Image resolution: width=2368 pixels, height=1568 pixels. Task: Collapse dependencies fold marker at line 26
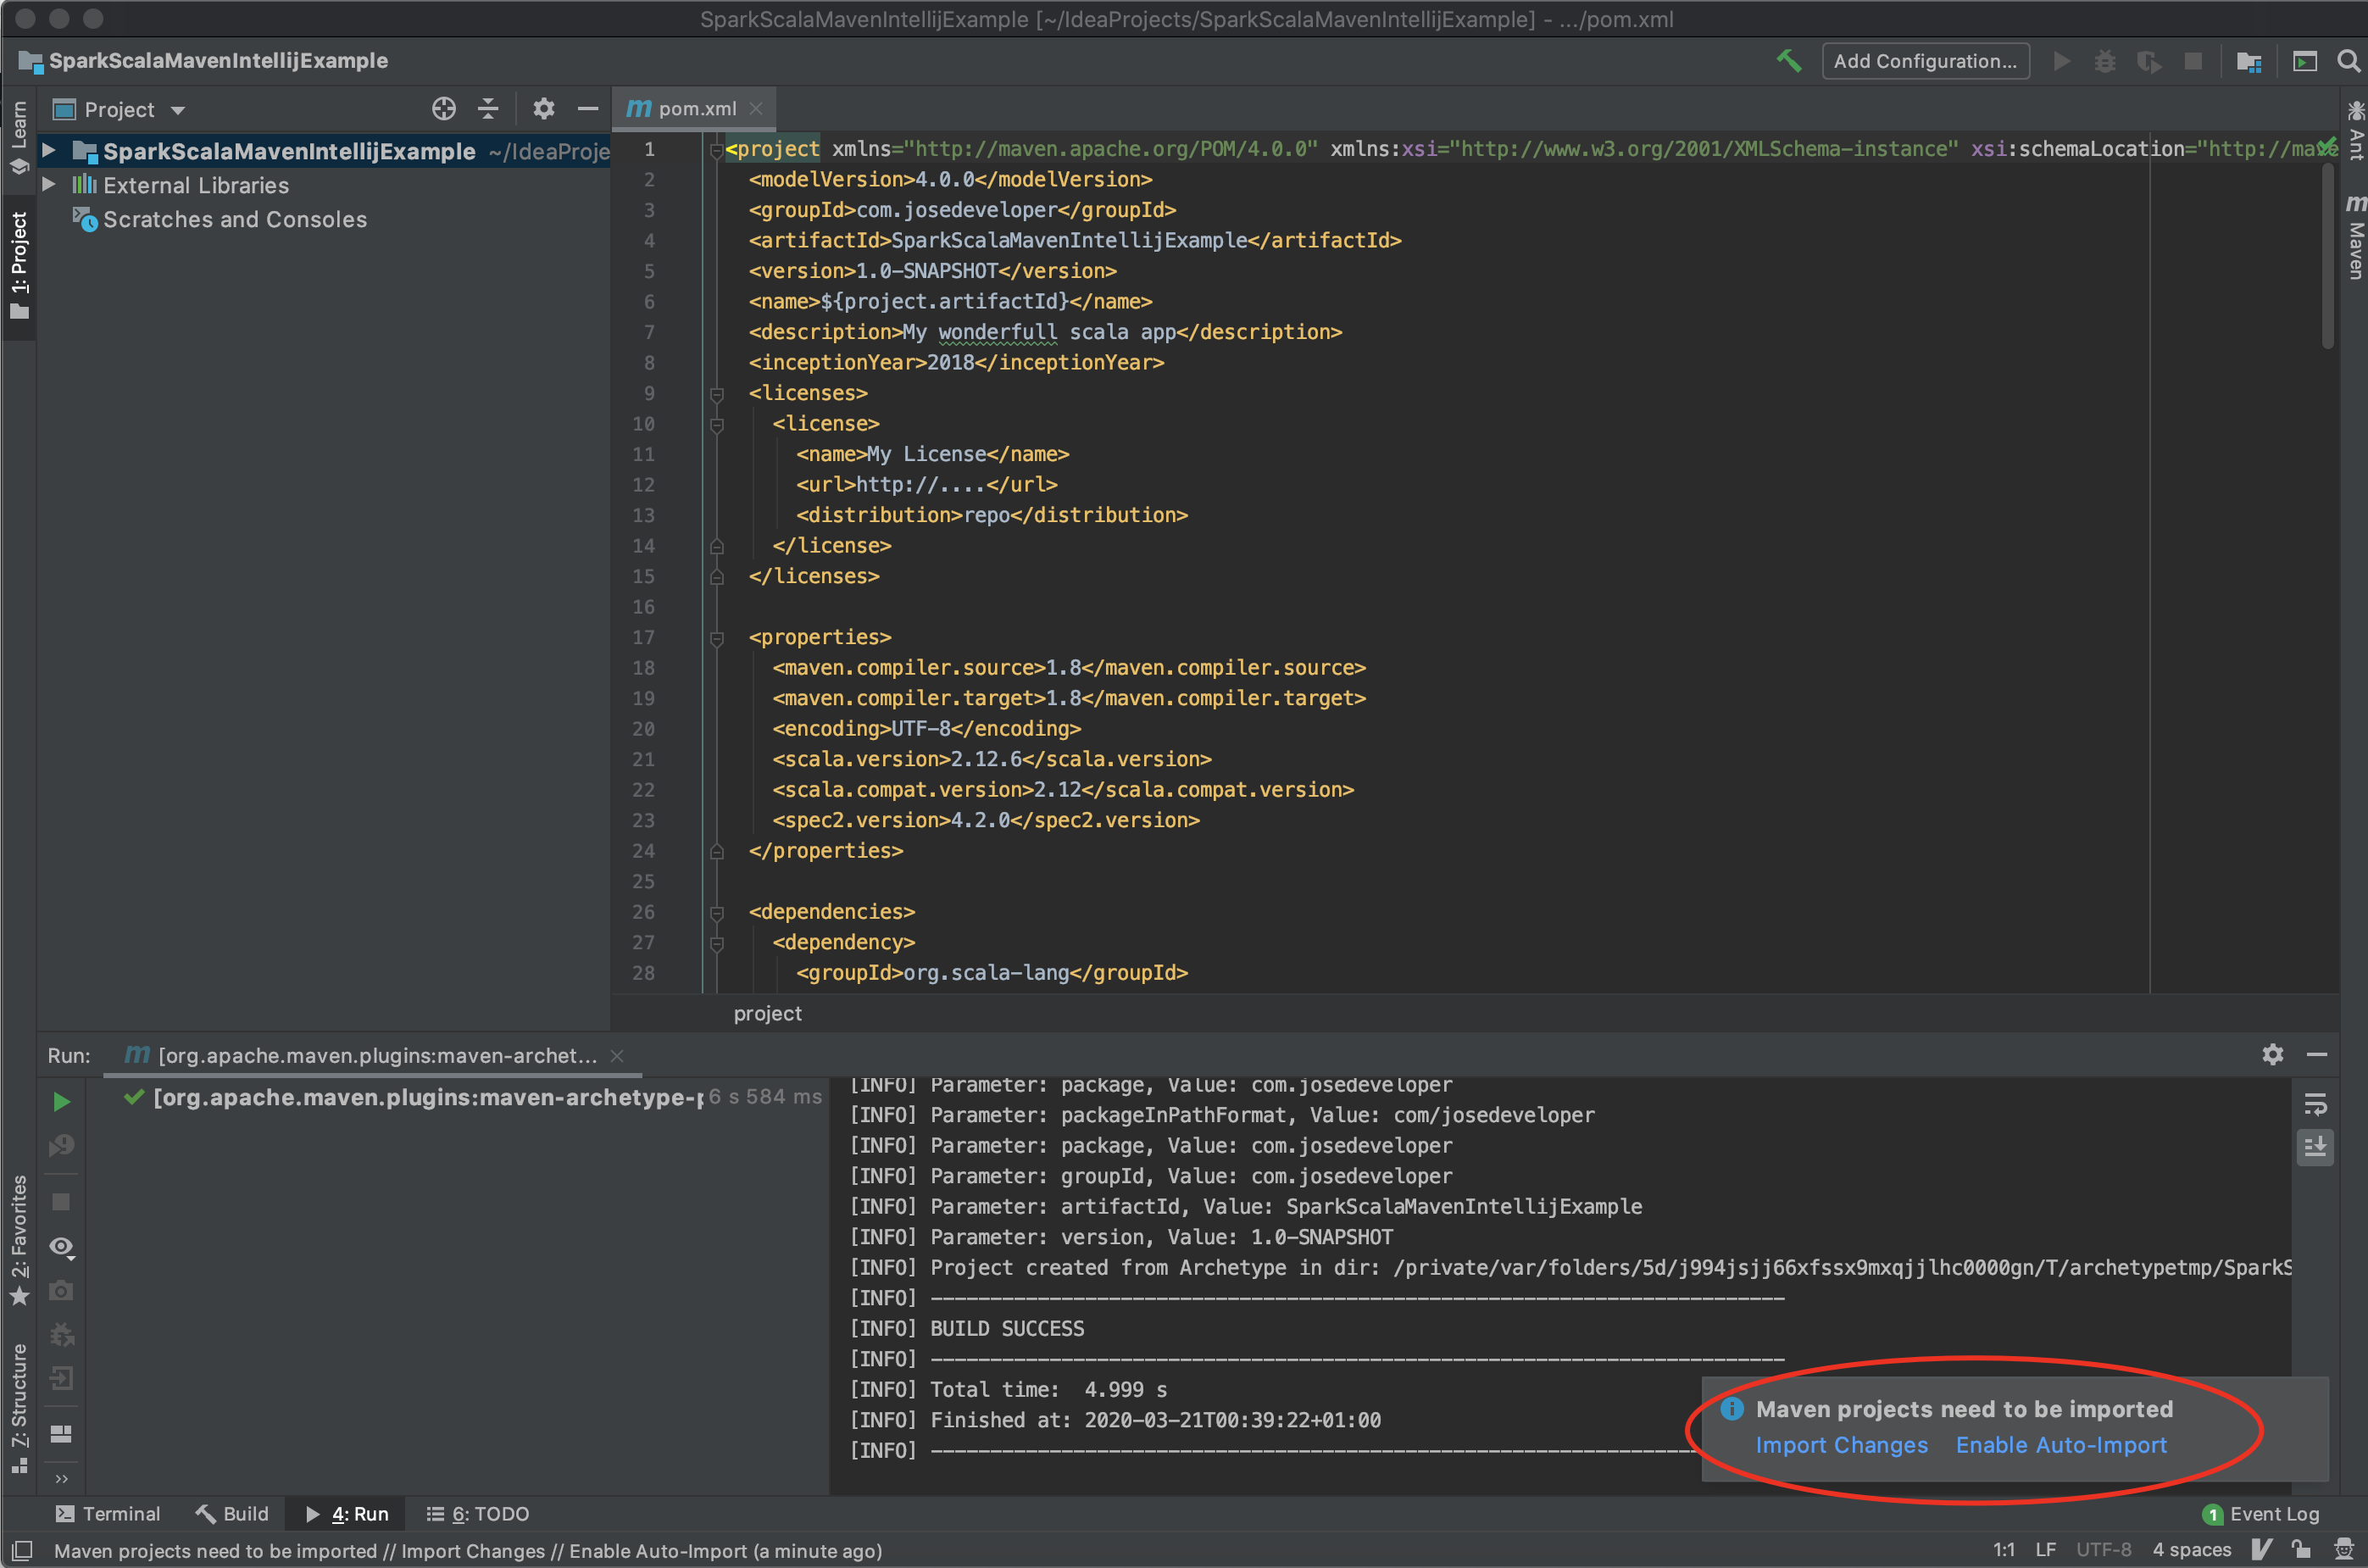point(716,913)
